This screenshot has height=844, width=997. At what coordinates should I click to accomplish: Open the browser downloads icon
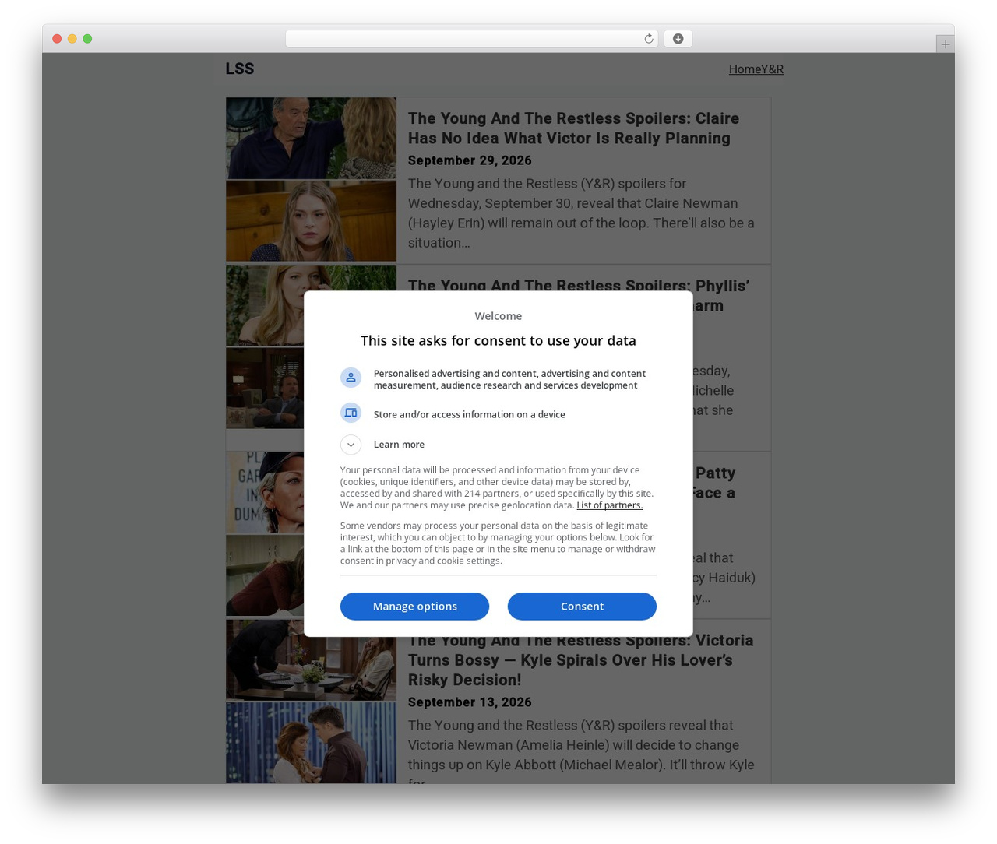pyautogui.click(x=678, y=39)
